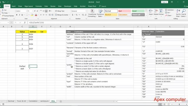The image size is (188, 106).
Task: Open the Page Layout ribbon tab
Action: pos(29,6)
